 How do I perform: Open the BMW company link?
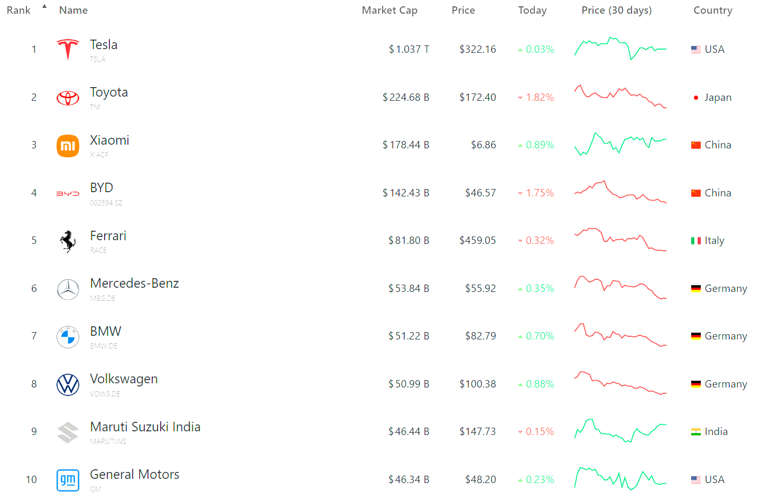(x=106, y=332)
